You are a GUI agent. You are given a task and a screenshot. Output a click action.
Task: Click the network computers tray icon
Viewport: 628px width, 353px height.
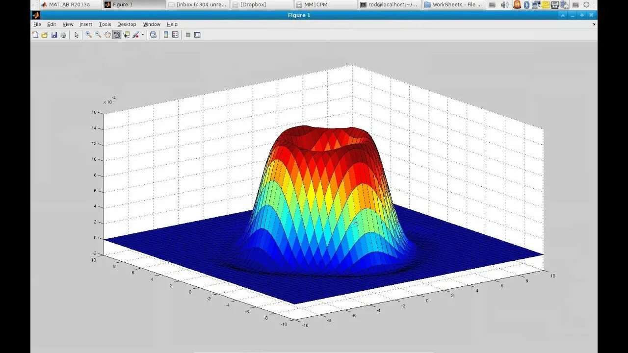click(x=536, y=4)
